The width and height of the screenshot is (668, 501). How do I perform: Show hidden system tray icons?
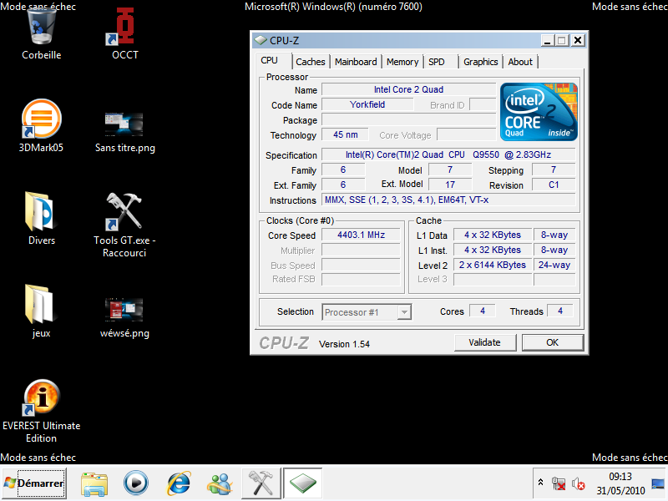click(x=540, y=483)
